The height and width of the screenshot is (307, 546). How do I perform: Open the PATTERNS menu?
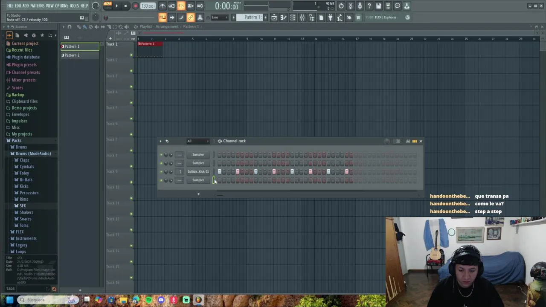point(37,6)
